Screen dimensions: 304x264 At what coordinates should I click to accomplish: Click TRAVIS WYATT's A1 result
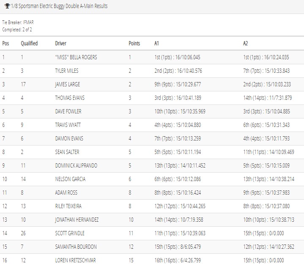[178, 125]
